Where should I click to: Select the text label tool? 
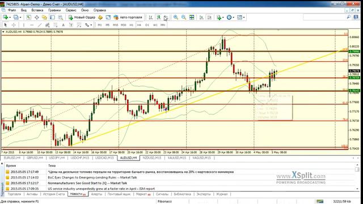pyautogui.click(x=71, y=25)
